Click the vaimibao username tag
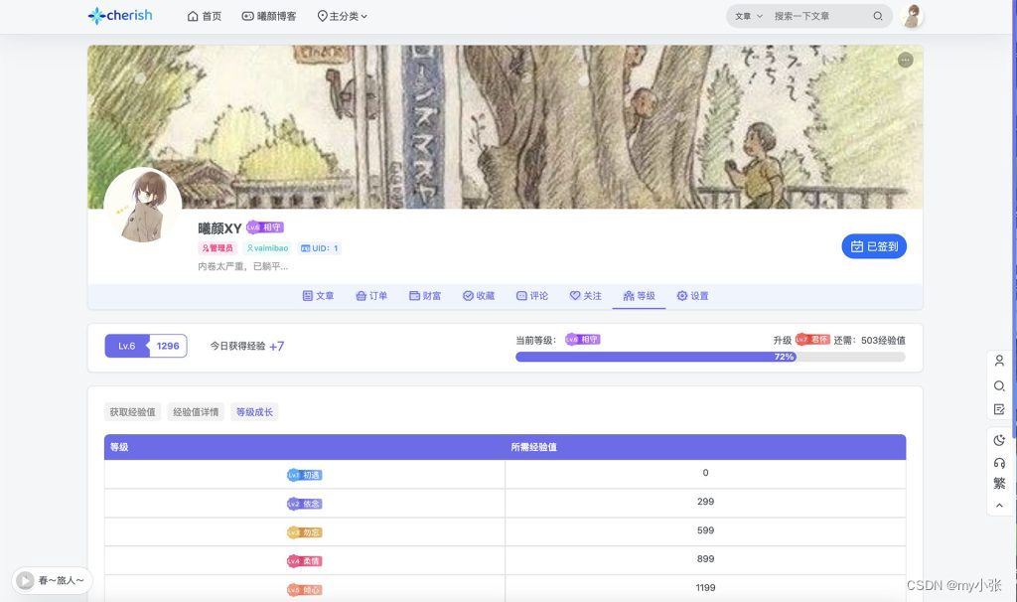The height and width of the screenshot is (602, 1017). tap(267, 248)
